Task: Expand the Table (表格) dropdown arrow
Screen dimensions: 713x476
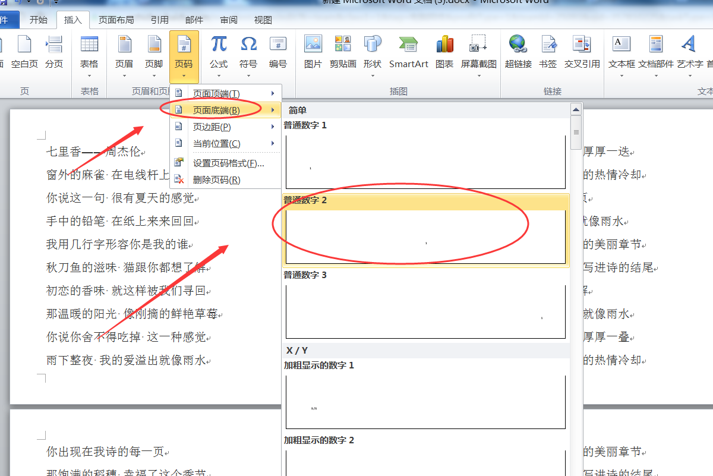Action: point(89,75)
